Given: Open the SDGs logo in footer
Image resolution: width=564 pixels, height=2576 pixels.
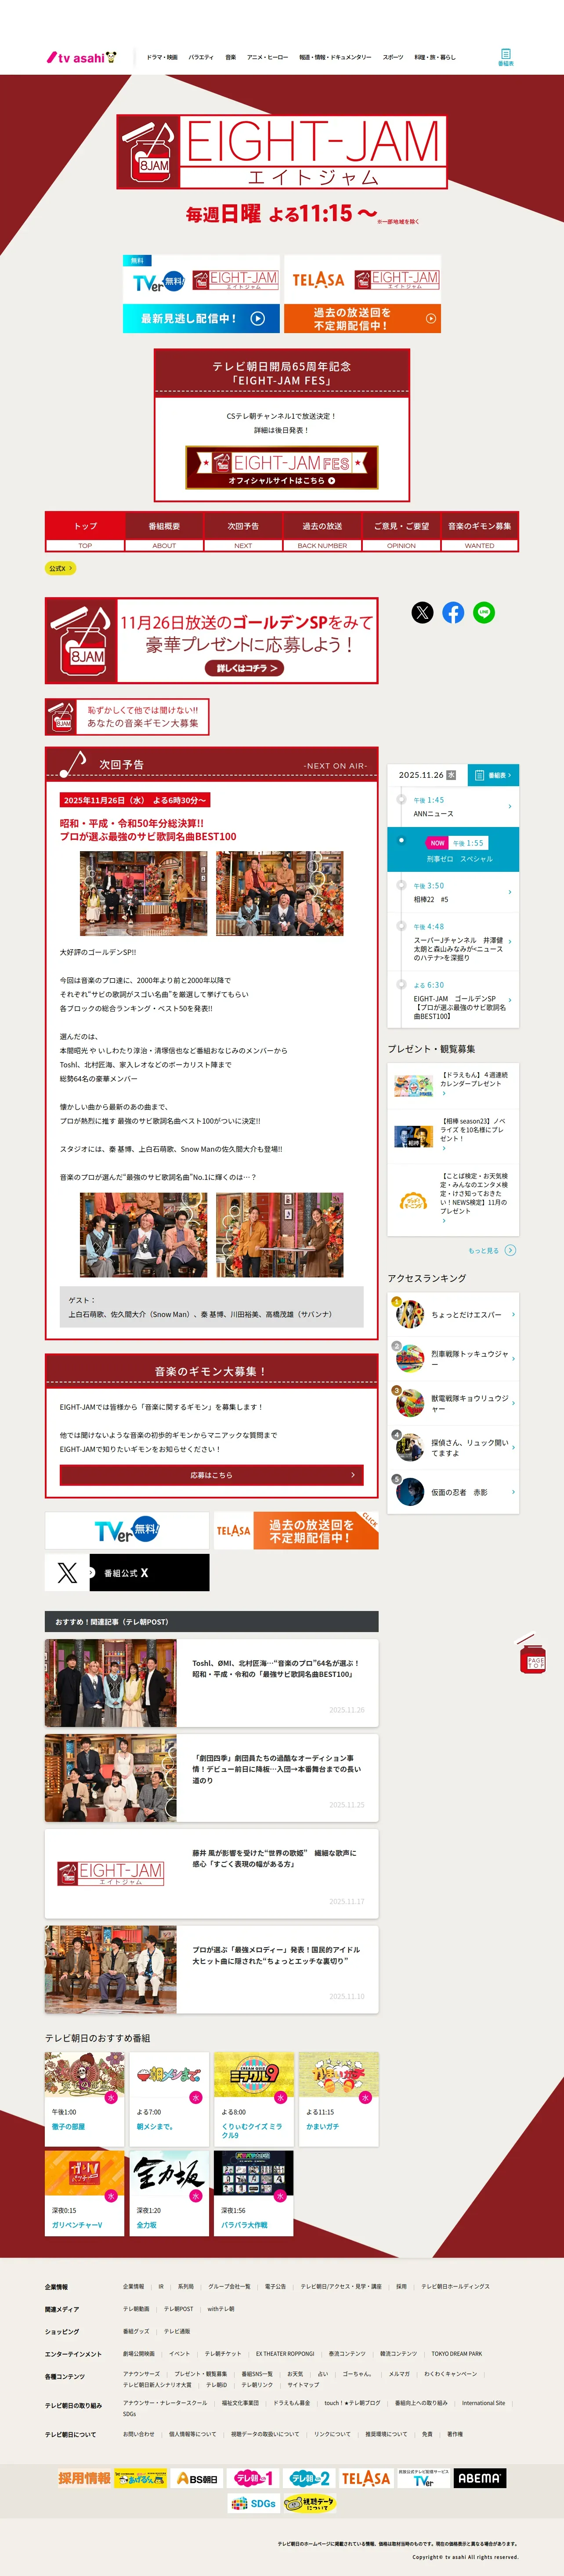Looking at the screenshot, I should (x=253, y=2503).
